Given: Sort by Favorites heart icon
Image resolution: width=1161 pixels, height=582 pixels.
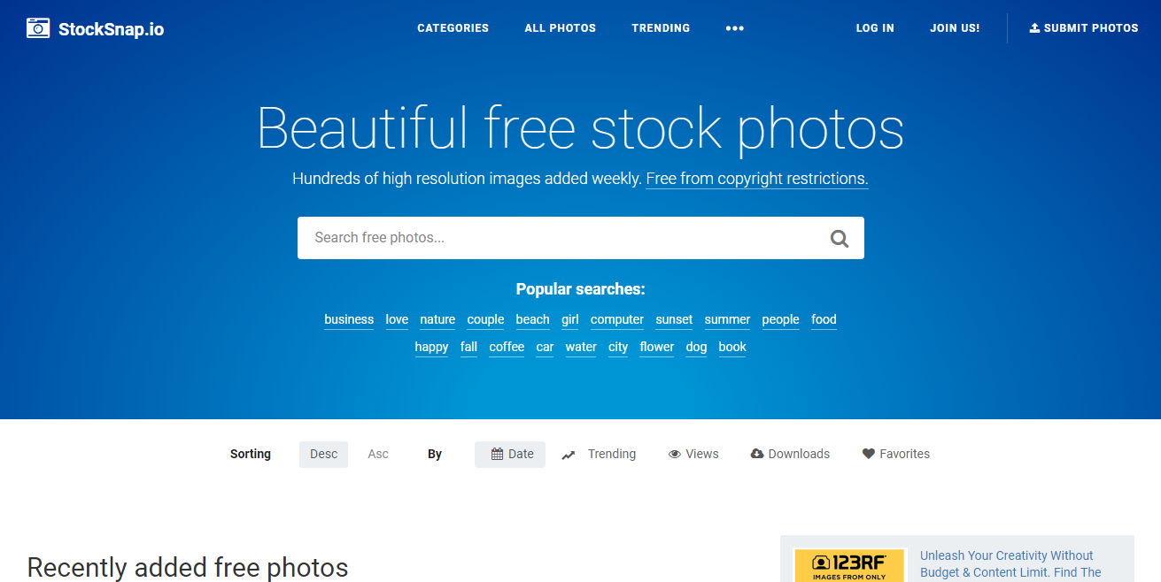Looking at the screenshot, I should tap(869, 454).
